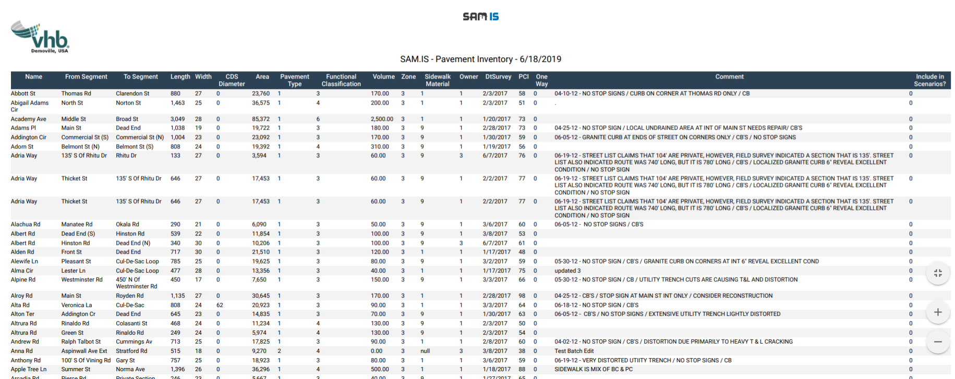Select the Comment column header
The width and height of the screenshot is (955, 379).
729,77
